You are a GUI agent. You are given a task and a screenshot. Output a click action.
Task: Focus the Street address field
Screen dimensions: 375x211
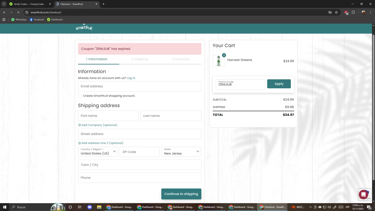coord(139,134)
